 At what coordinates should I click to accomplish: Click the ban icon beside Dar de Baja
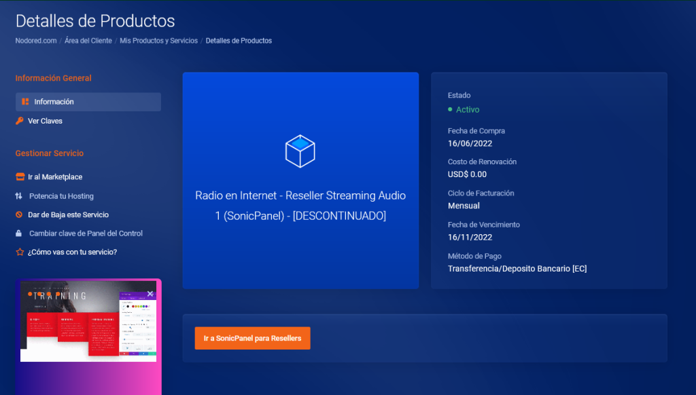click(x=20, y=214)
